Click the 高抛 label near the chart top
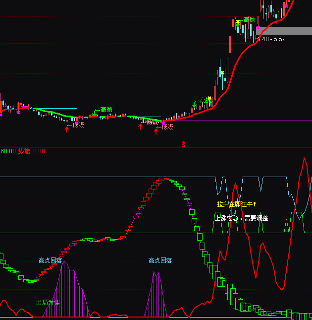This screenshot has width=312, height=320. (x=250, y=20)
